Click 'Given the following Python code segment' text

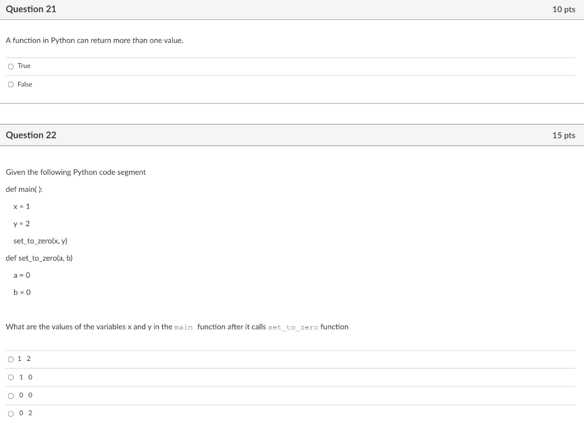[76, 172]
